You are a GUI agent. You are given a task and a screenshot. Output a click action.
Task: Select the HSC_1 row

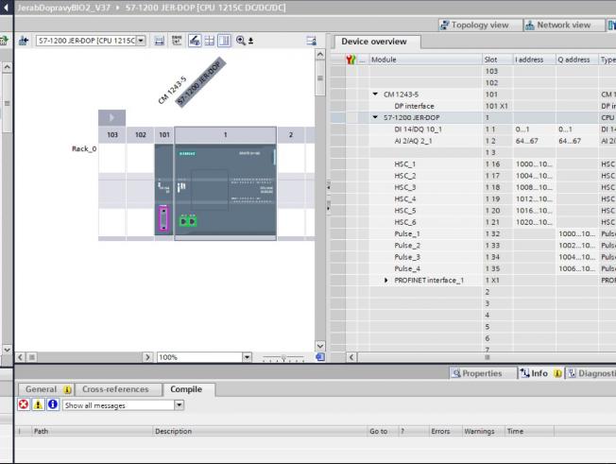coord(473,164)
